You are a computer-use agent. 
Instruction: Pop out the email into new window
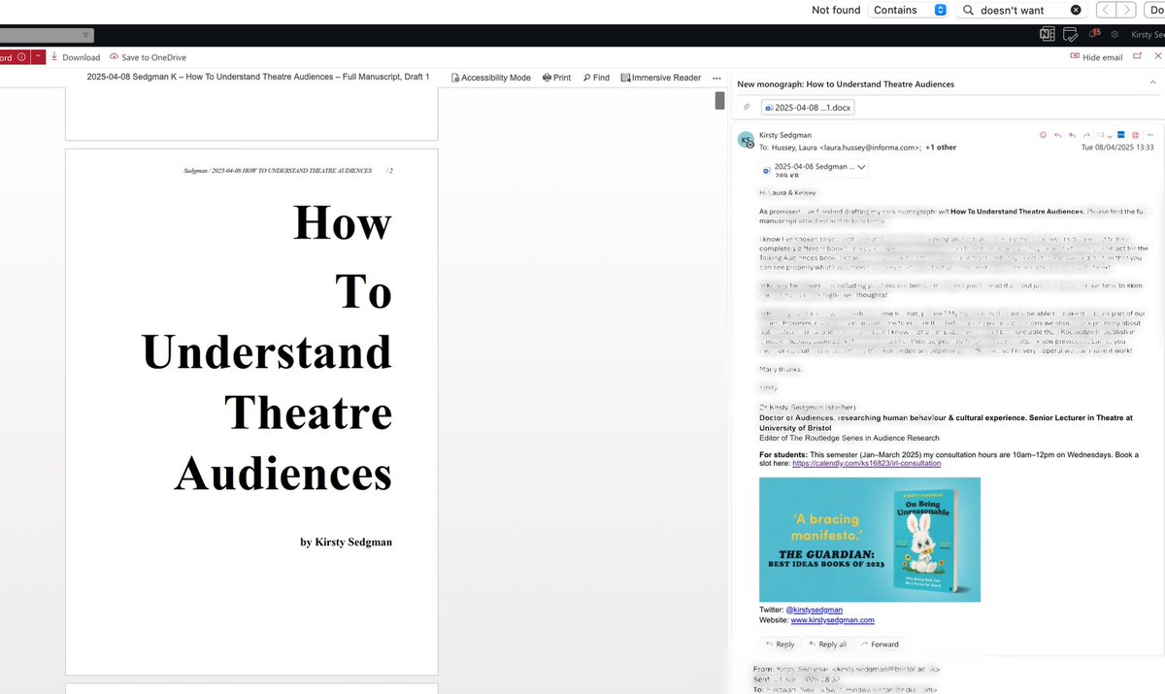point(1137,57)
